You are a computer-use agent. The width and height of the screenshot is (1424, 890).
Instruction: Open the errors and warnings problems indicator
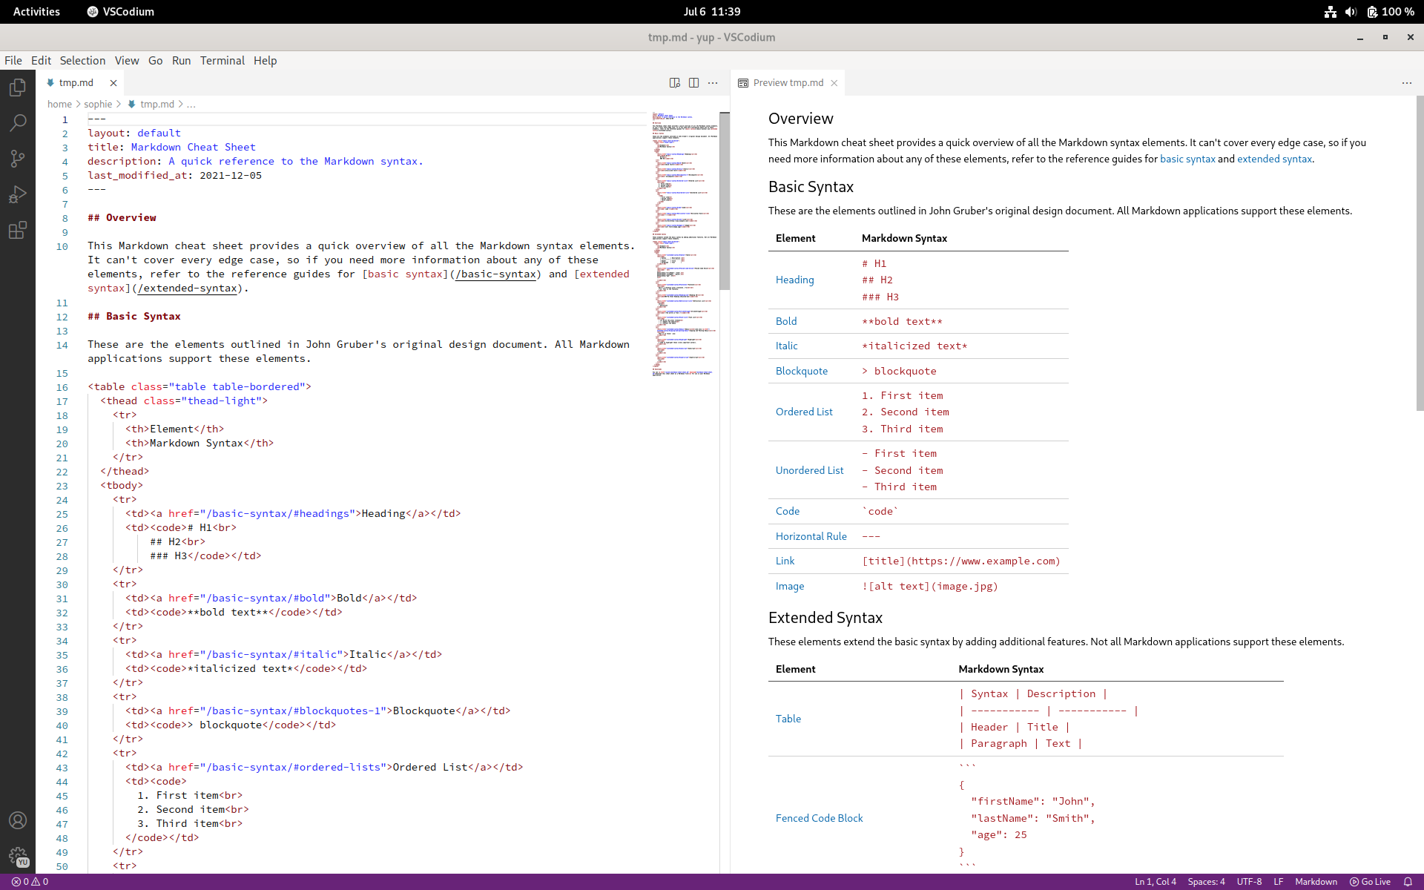tap(30, 882)
